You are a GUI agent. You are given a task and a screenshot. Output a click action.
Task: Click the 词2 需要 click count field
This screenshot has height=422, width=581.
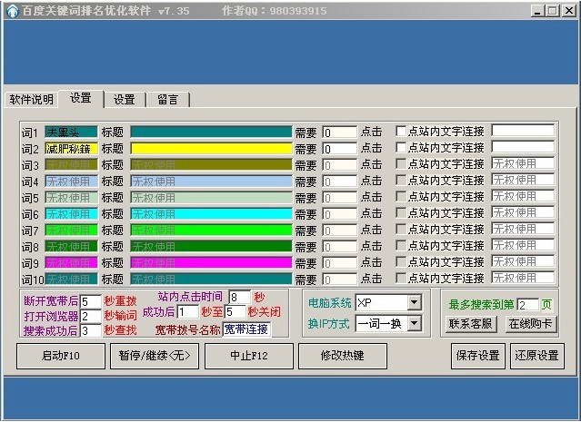tap(339, 148)
